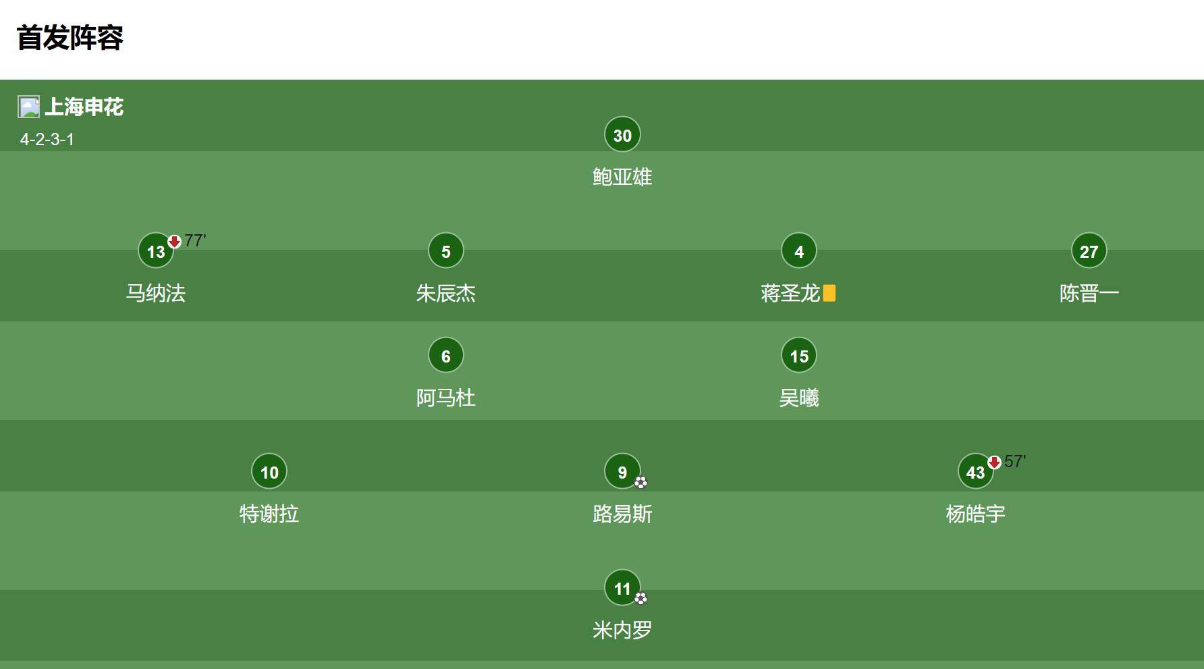Click number 27 player badge

(1089, 251)
